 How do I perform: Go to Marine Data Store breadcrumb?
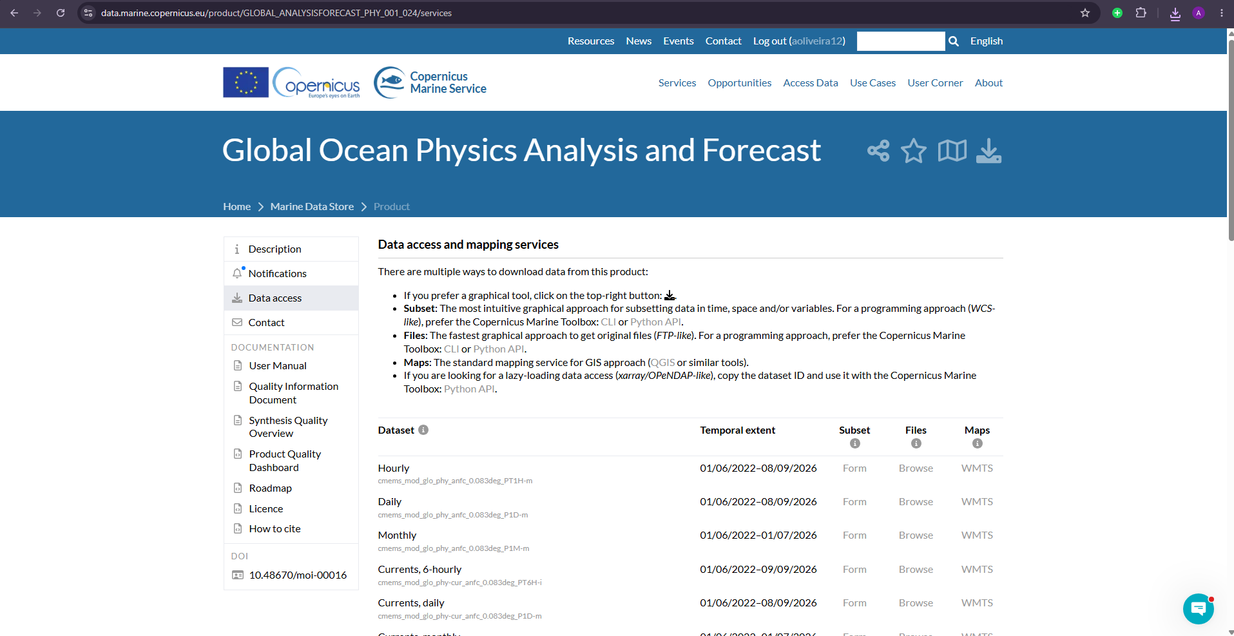click(x=312, y=207)
